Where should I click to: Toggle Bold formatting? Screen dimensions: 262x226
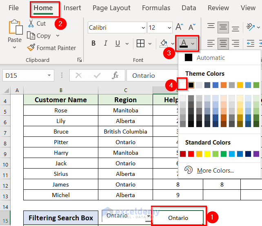(93, 44)
